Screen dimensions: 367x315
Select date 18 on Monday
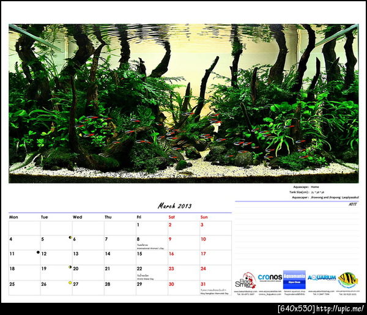coord(12,269)
